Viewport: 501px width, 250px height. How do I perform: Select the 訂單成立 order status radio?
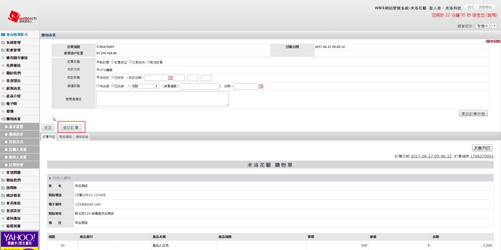click(113, 62)
